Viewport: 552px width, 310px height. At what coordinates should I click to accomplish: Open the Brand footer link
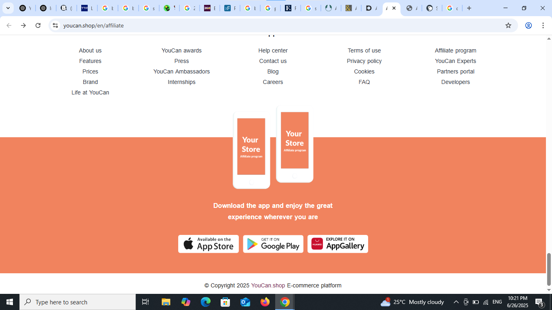pyautogui.click(x=90, y=82)
